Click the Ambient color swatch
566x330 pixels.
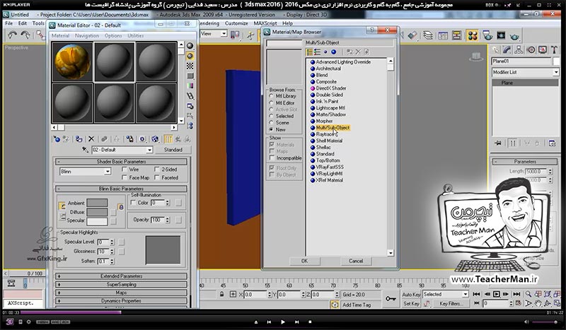97,203
